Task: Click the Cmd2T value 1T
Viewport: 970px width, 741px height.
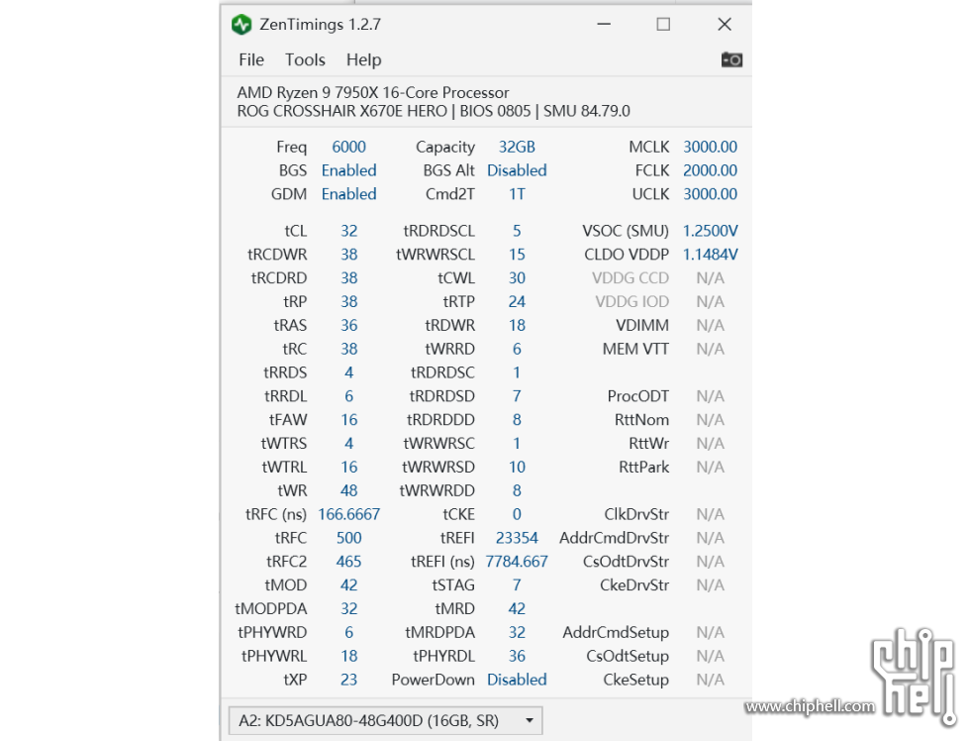Action: click(517, 194)
